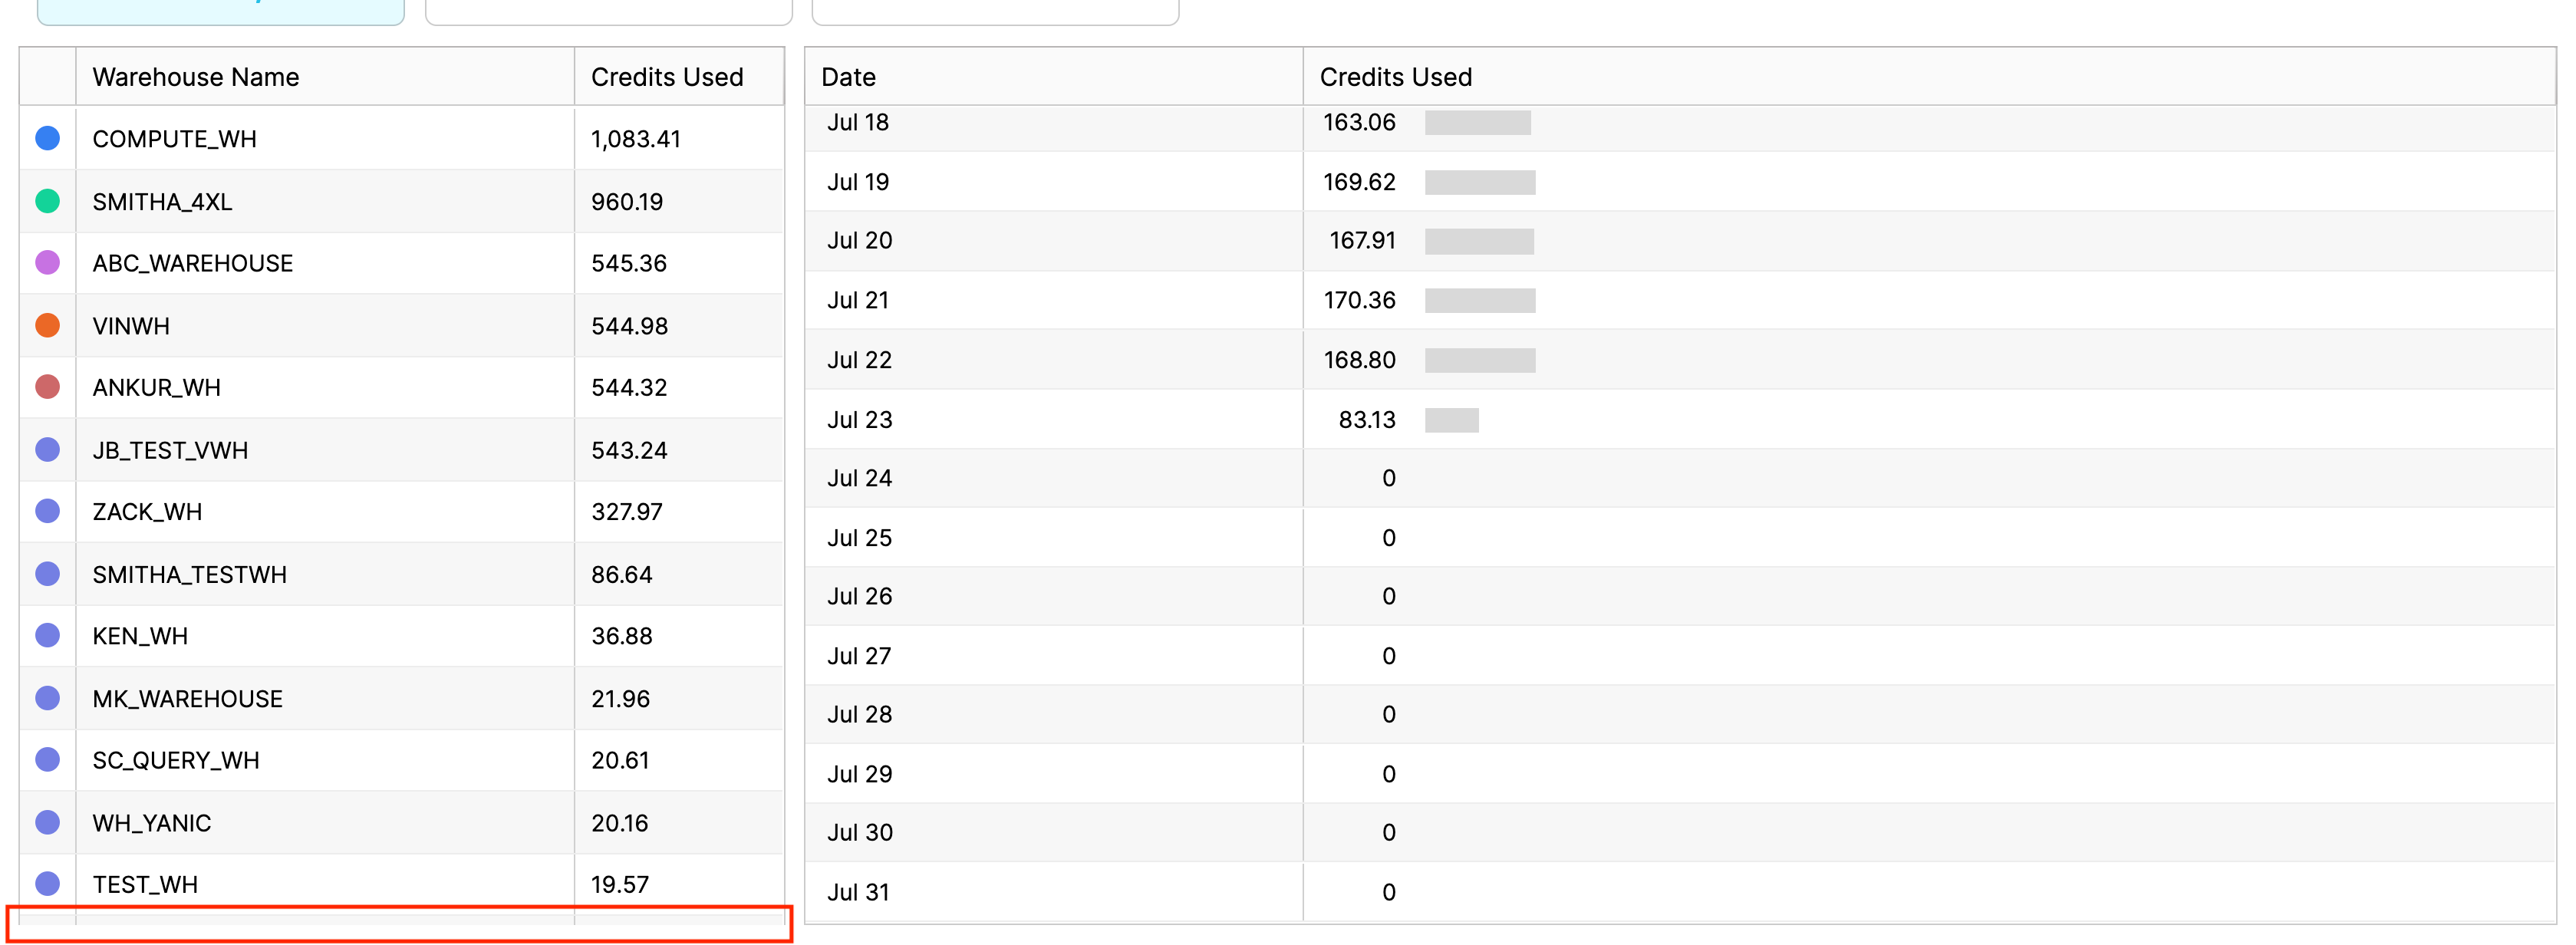
Task: Click the dot beside TEST_WH
Action: [47, 884]
